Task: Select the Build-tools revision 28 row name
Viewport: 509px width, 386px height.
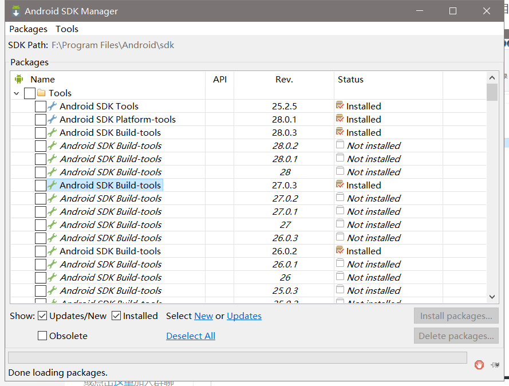Action: (x=111, y=172)
